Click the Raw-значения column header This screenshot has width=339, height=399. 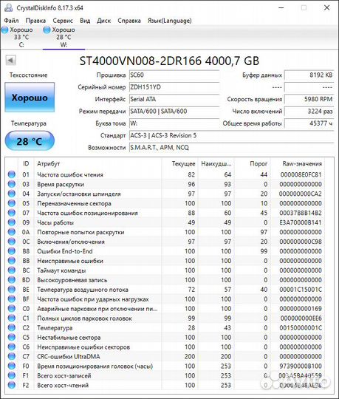(x=298, y=163)
